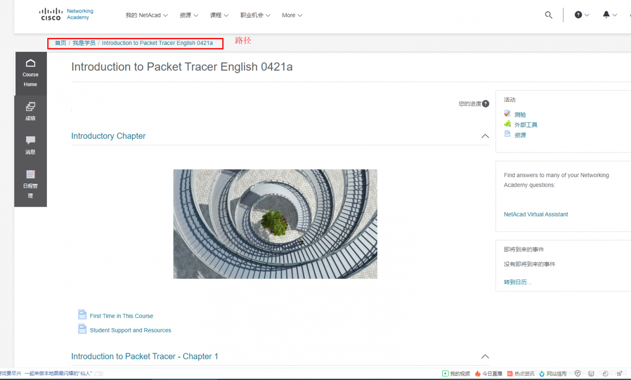Click the 资源 document icon in activities
This screenshot has height=380, width=631.
tap(507, 134)
